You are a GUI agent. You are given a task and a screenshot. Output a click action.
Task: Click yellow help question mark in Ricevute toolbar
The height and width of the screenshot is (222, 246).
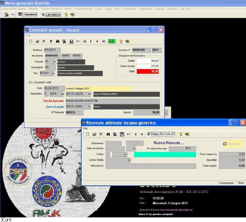[x=180, y=134]
